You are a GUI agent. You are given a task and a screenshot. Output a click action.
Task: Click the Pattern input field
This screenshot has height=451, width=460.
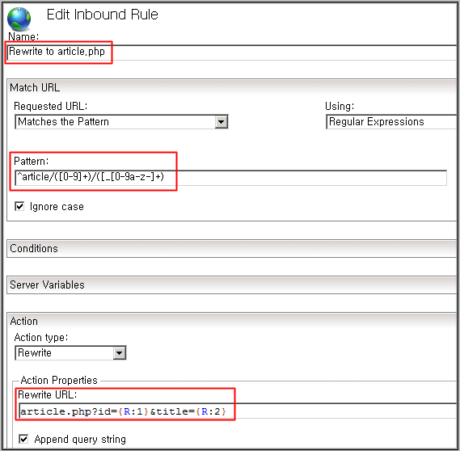click(x=231, y=178)
